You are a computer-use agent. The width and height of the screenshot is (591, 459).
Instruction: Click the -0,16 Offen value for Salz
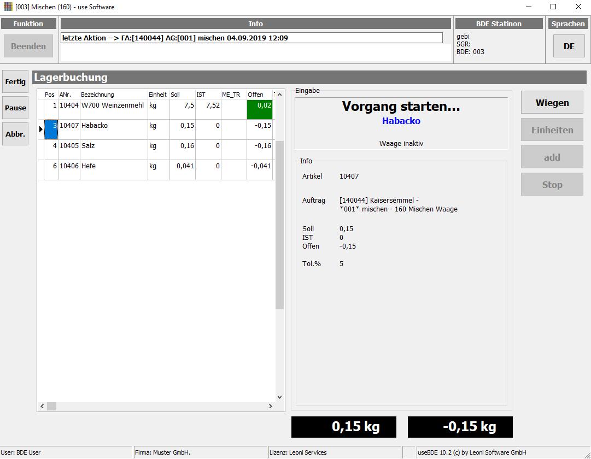[263, 146]
